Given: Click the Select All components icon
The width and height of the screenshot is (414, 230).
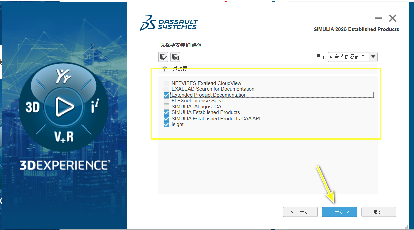Looking at the screenshot, I should (163, 57).
